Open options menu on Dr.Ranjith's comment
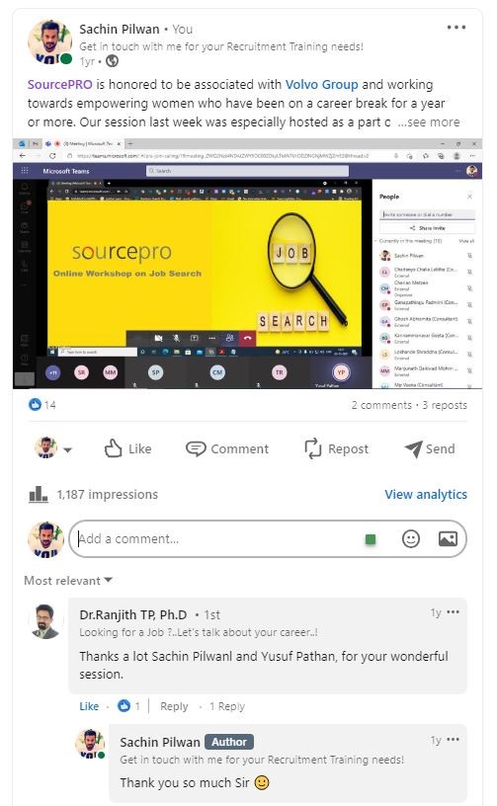 coord(453,612)
